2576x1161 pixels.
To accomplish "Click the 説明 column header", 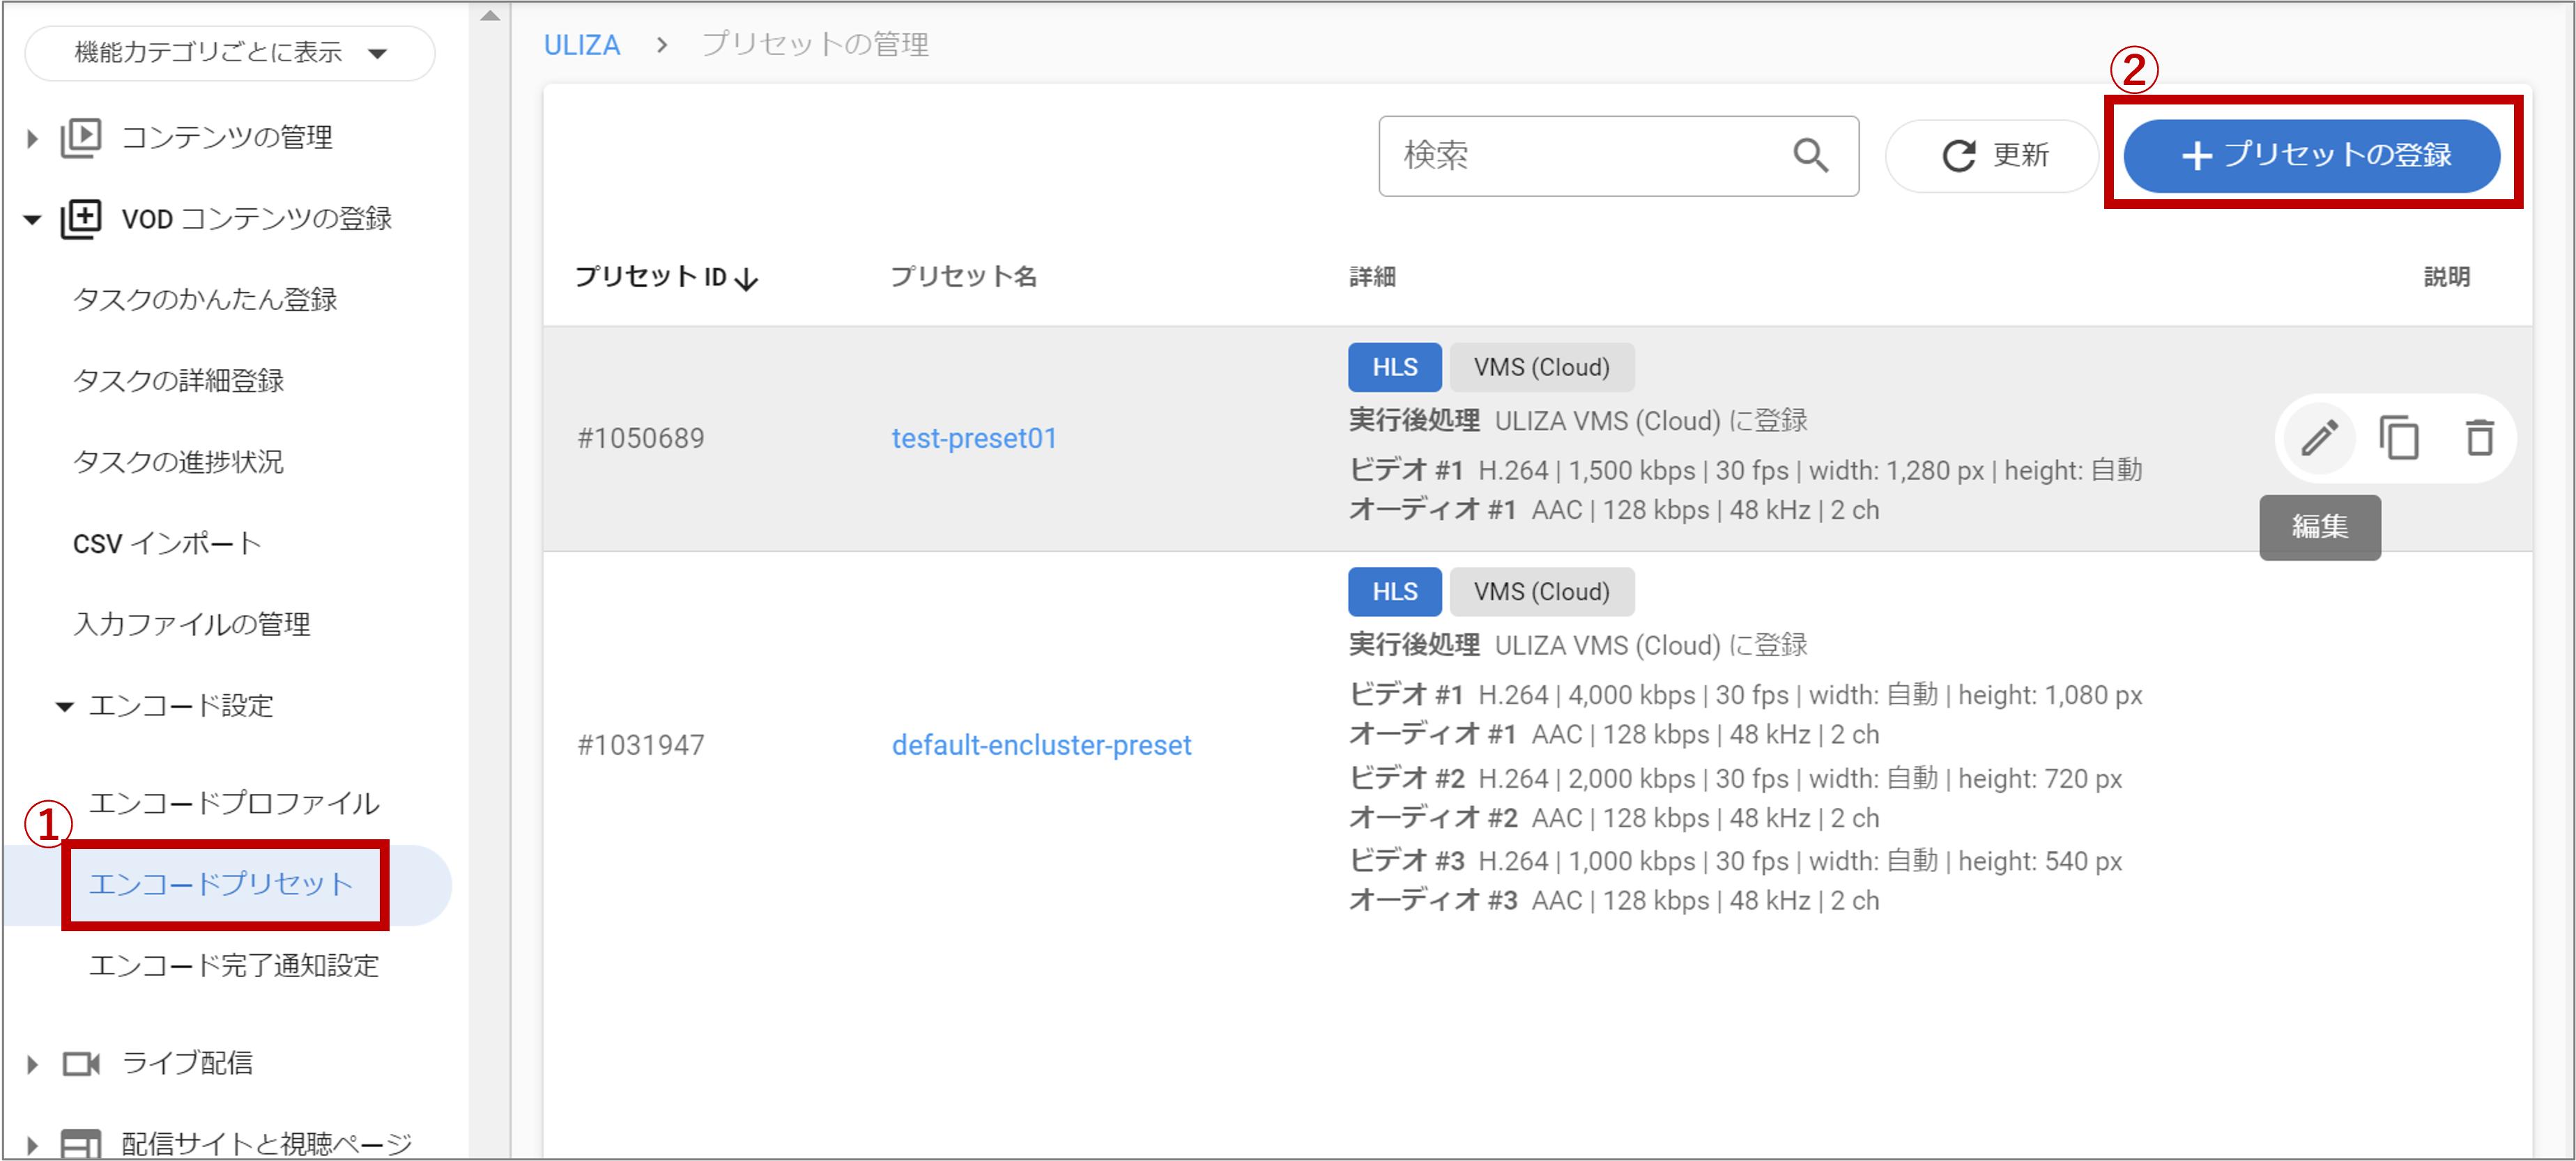I will pos(2447,276).
